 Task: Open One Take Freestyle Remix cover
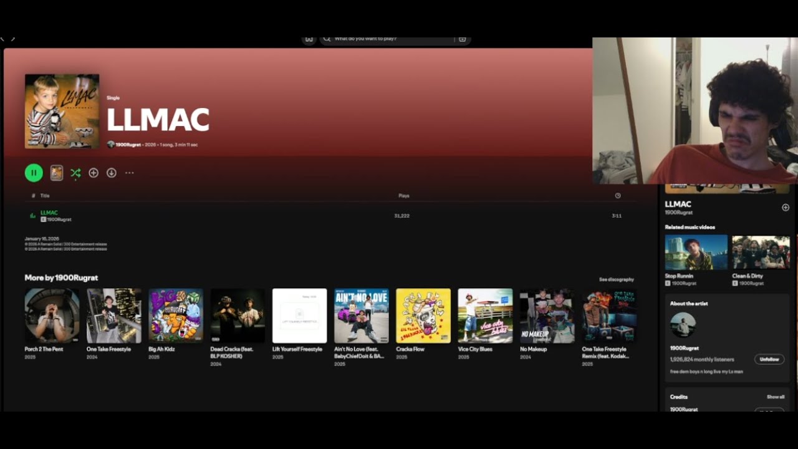click(x=609, y=316)
